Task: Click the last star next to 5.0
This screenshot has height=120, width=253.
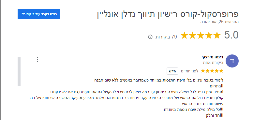Action: [x=216, y=36]
